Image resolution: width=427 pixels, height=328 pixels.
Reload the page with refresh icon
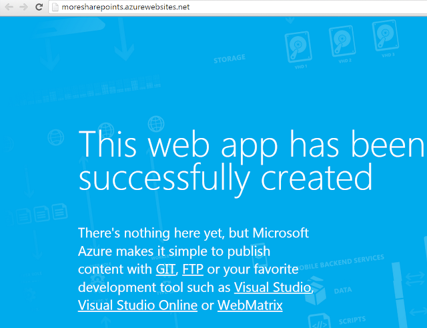click(x=39, y=7)
